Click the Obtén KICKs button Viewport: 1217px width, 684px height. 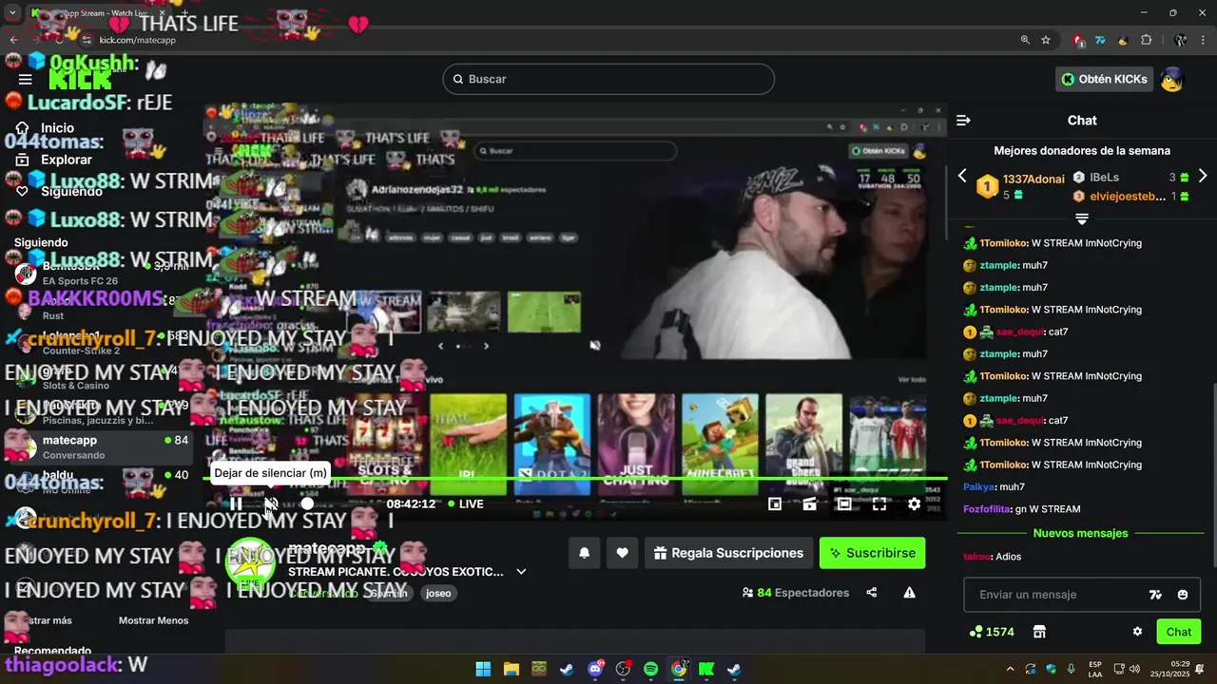point(1104,79)
